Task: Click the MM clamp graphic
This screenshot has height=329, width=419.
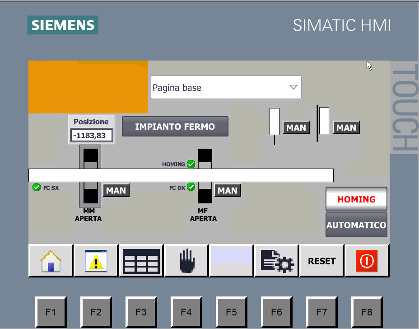Action: (90, 176)
